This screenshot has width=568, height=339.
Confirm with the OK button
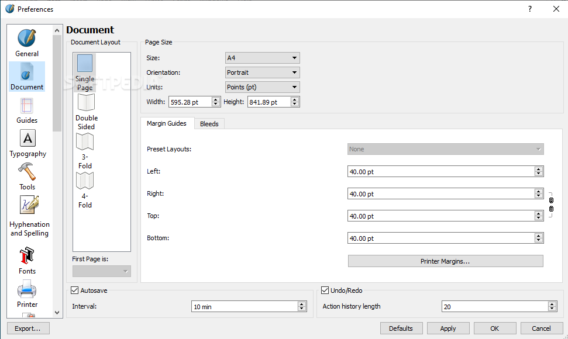(494, 328)
